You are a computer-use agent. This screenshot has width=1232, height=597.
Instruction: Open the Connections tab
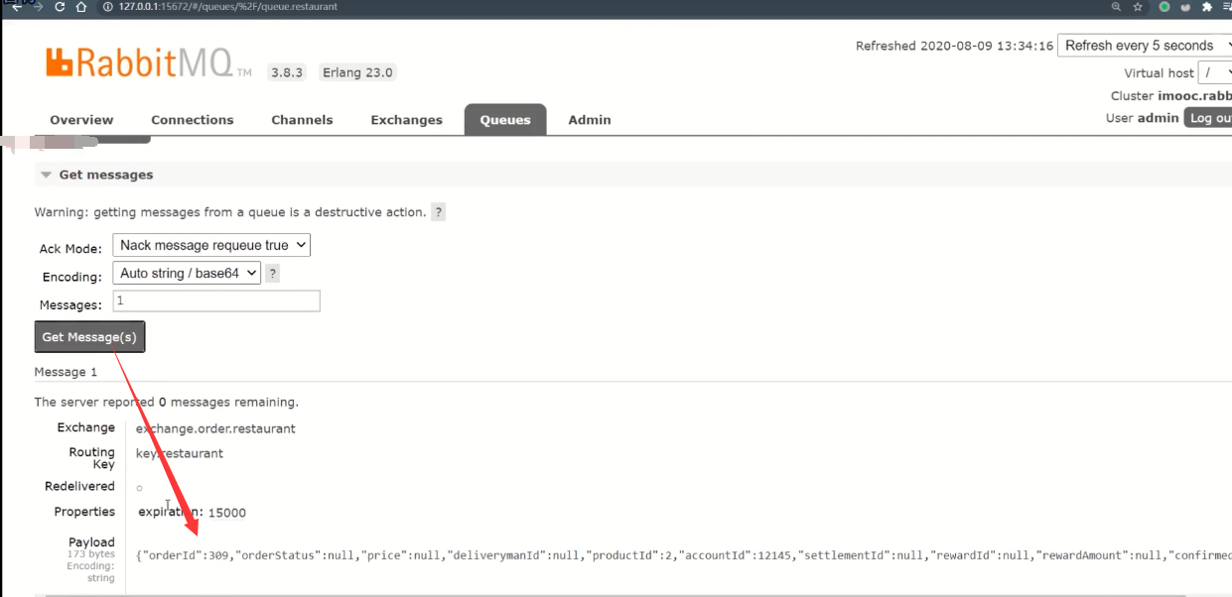point(193,120)
